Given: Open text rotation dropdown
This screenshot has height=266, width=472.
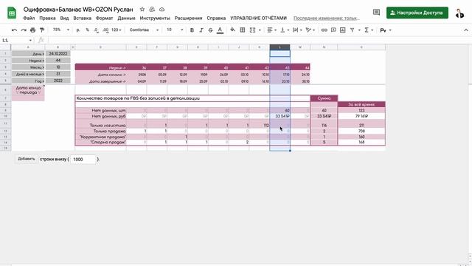Looking at the screenshot, I should (310, 30).
